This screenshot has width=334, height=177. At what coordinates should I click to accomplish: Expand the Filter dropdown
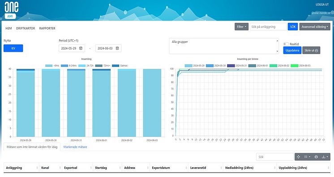click(242, 27)
